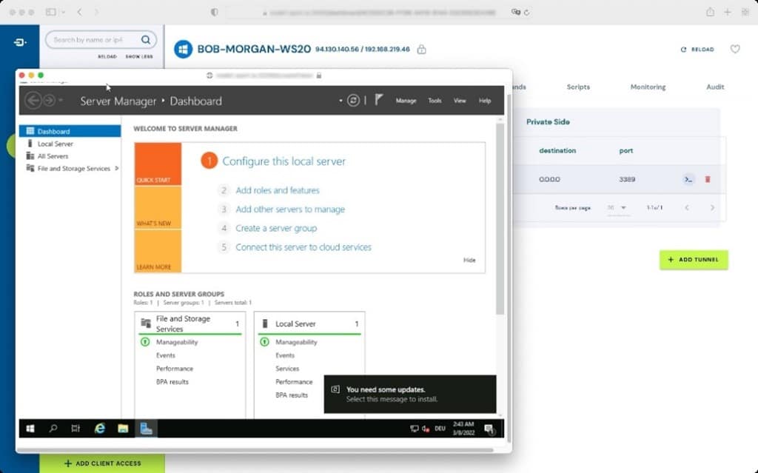The width and height of the screenshot is (758, 473).
Task: Click the RELOAD button beside the heart
Action: pyautogui.click(x=697, y=50)
